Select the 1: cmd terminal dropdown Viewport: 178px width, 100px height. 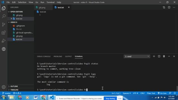click(x=137, y=56)
